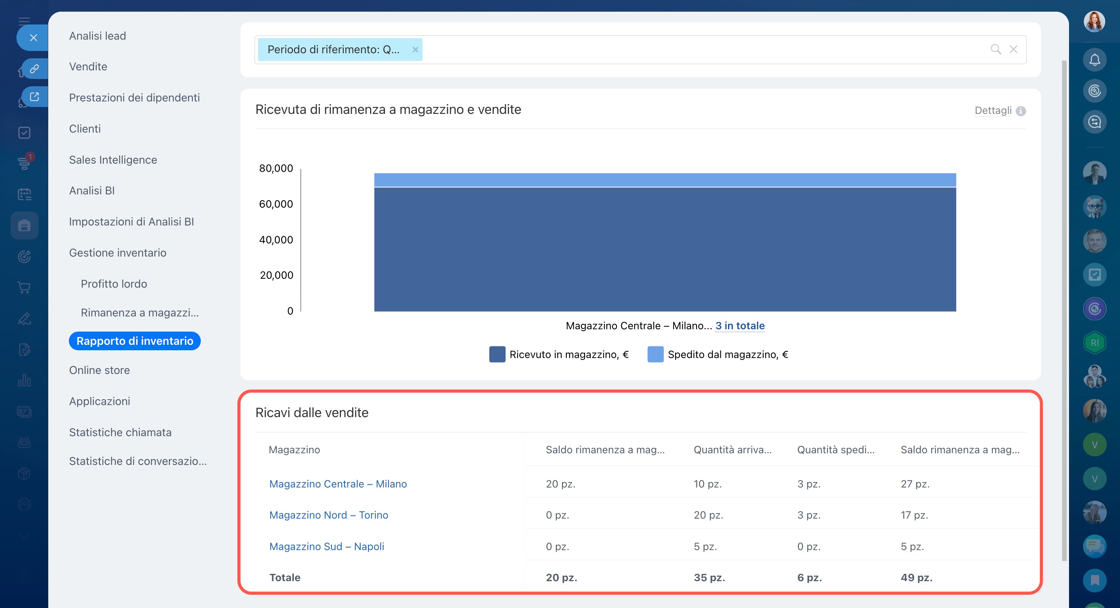Expand the '3 in totale' warehouse list

point(739,326)
